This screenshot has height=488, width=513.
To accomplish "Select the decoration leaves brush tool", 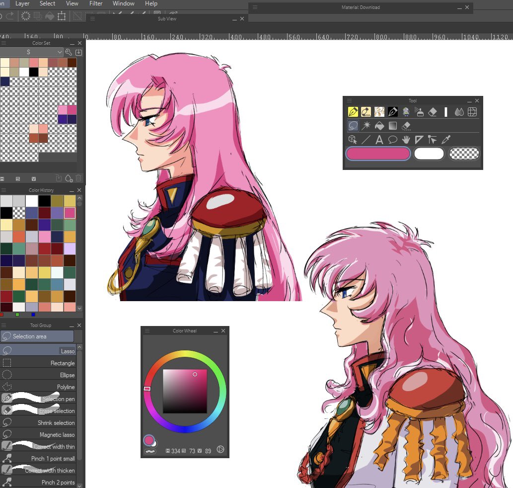I will tap(379, 112).
